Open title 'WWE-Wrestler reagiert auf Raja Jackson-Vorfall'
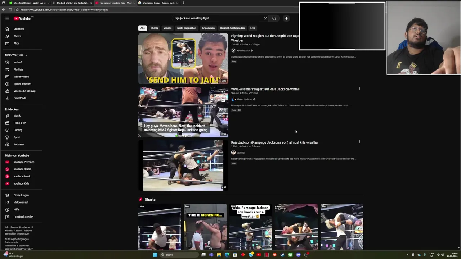The image size is (461, 259). click(265, 89)
